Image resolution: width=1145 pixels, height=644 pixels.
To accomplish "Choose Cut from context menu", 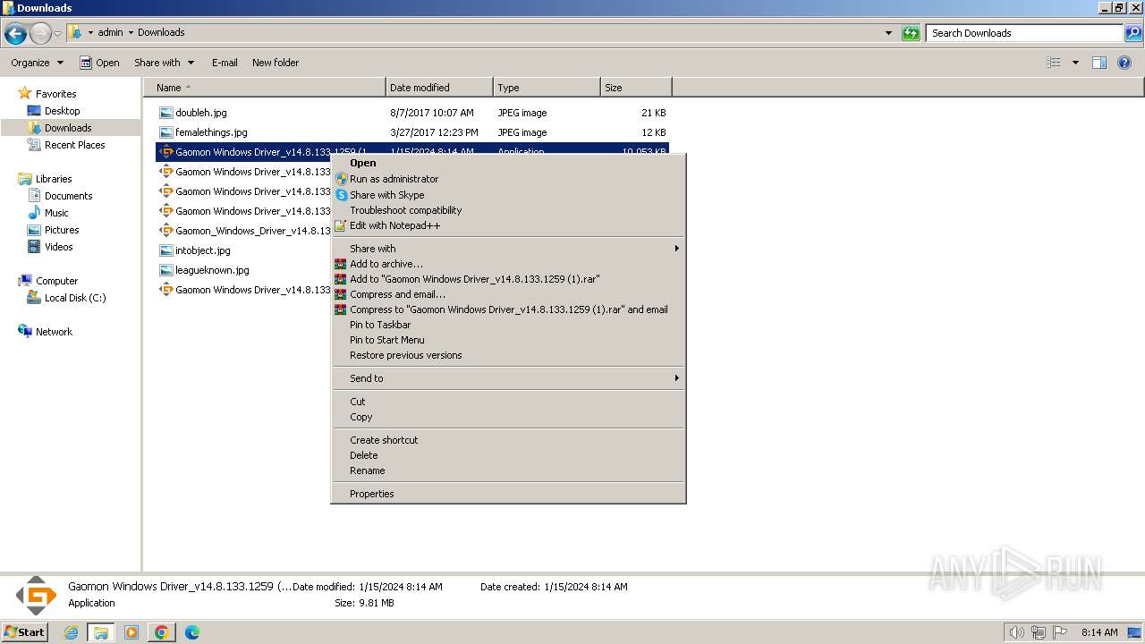I will tap(508, 402).
